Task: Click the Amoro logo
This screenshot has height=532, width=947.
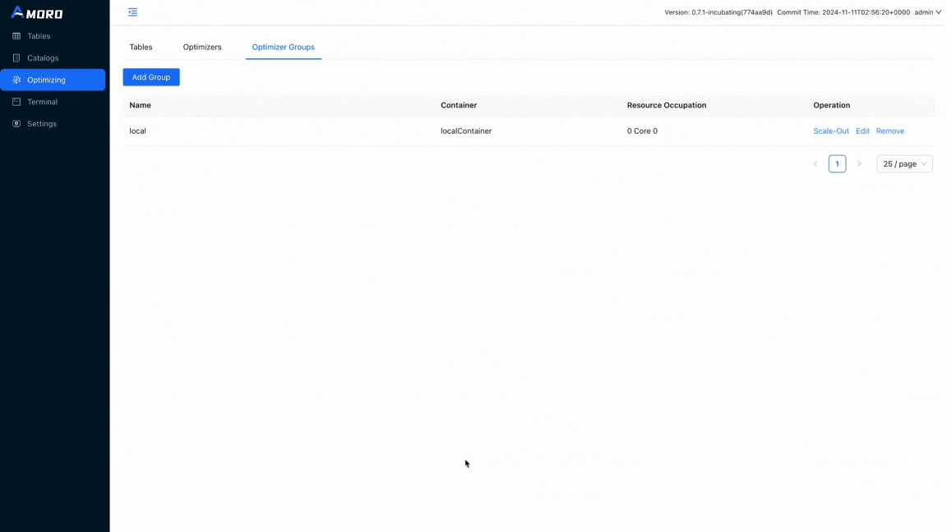Action: pos(37,12)
